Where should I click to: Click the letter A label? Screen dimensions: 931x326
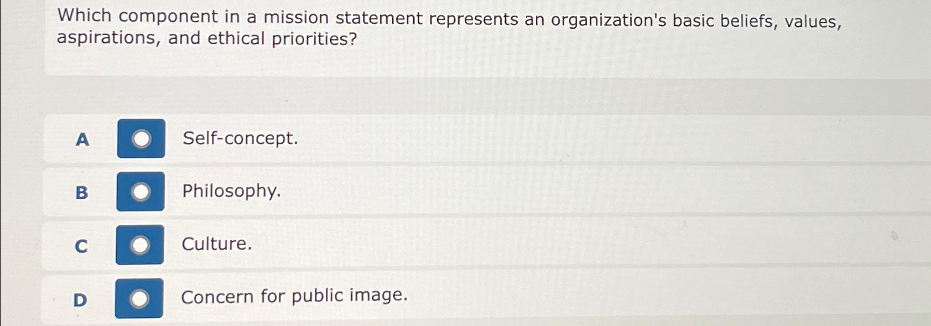pos(82,140)
